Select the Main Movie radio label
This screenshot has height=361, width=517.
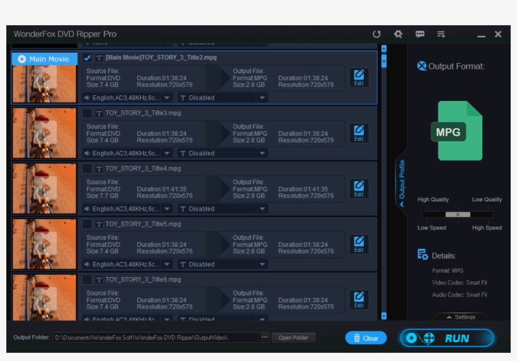[45, 59]
